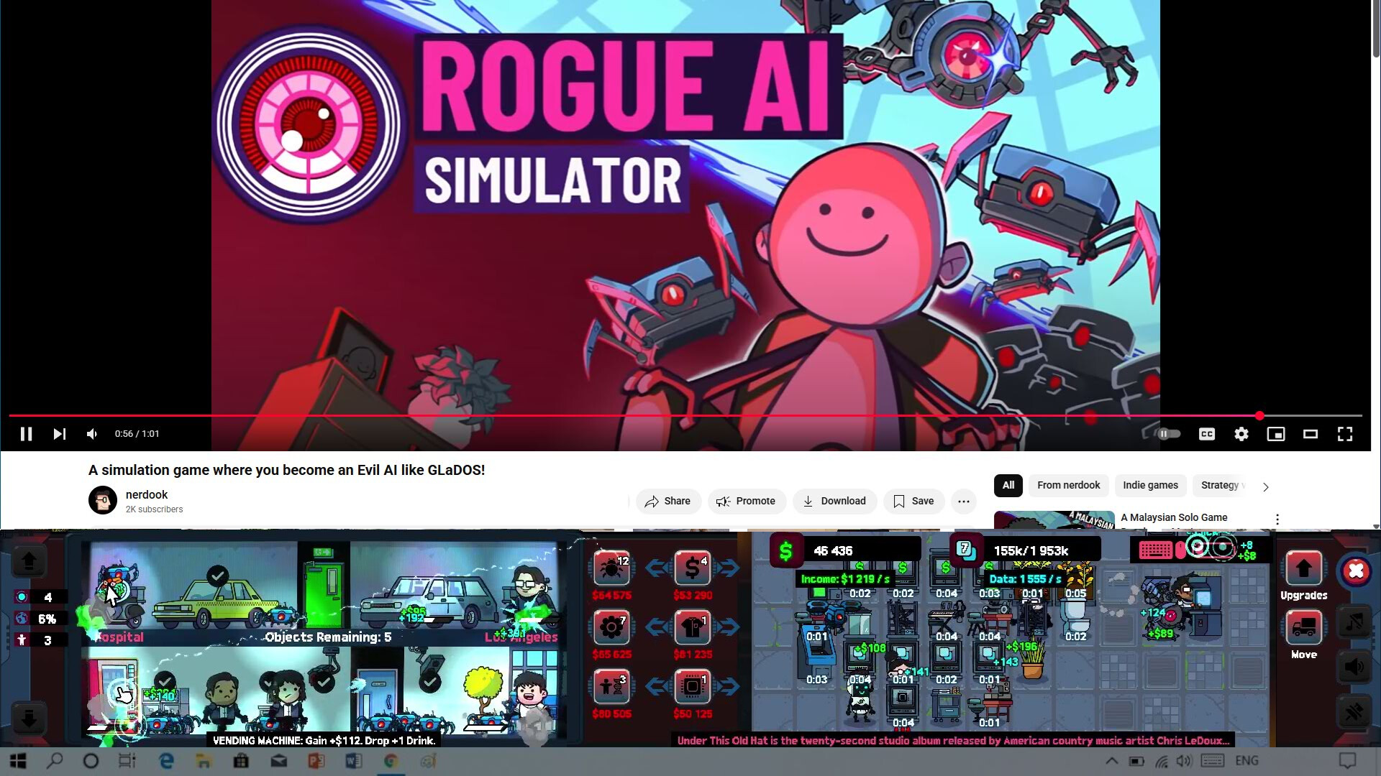Open Microsoft Edge from the taskbar

coord(166,761)
